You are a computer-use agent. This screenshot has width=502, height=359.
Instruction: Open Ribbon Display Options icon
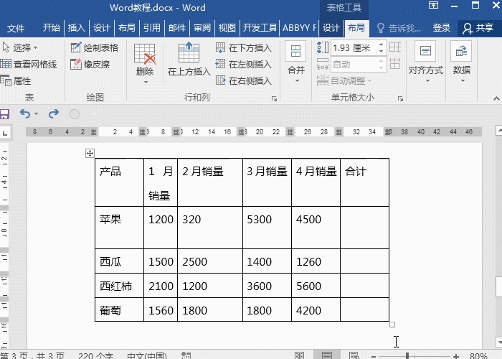click(x=433, y=6)
